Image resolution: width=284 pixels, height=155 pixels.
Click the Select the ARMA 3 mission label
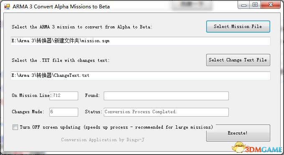pos(82,27)
